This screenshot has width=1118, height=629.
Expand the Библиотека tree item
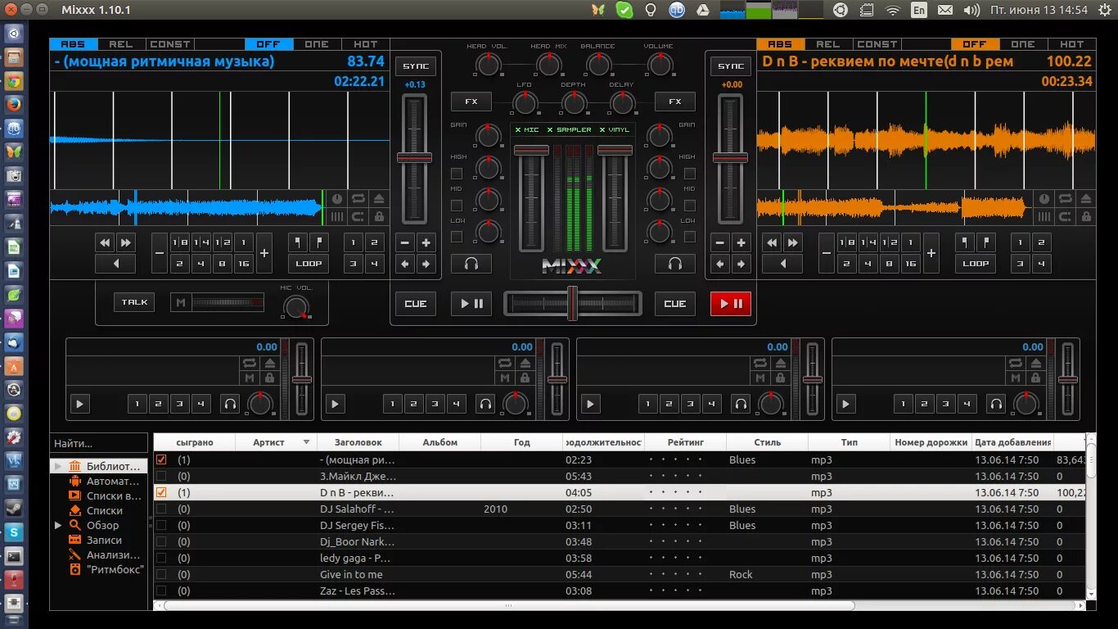pos(57,466)
